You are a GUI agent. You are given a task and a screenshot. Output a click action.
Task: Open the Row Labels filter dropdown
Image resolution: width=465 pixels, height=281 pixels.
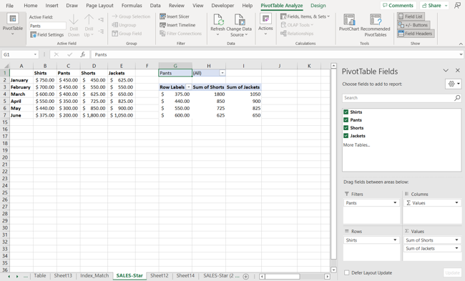[188, 87]
